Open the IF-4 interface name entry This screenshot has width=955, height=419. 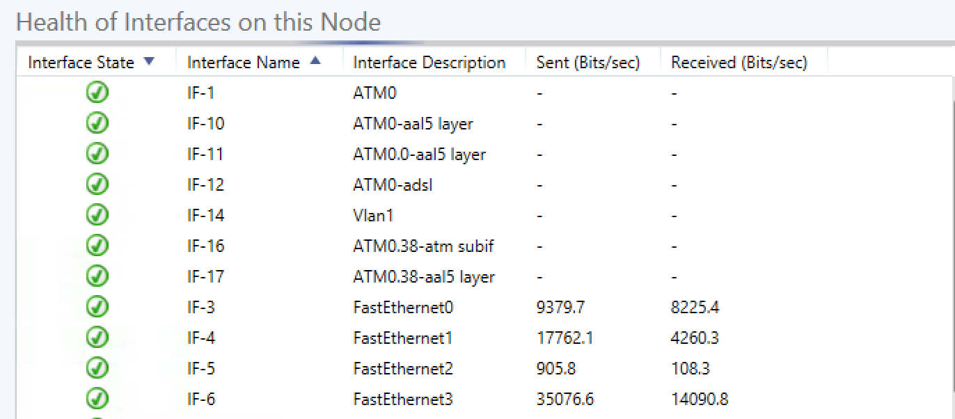pos(201,338)
